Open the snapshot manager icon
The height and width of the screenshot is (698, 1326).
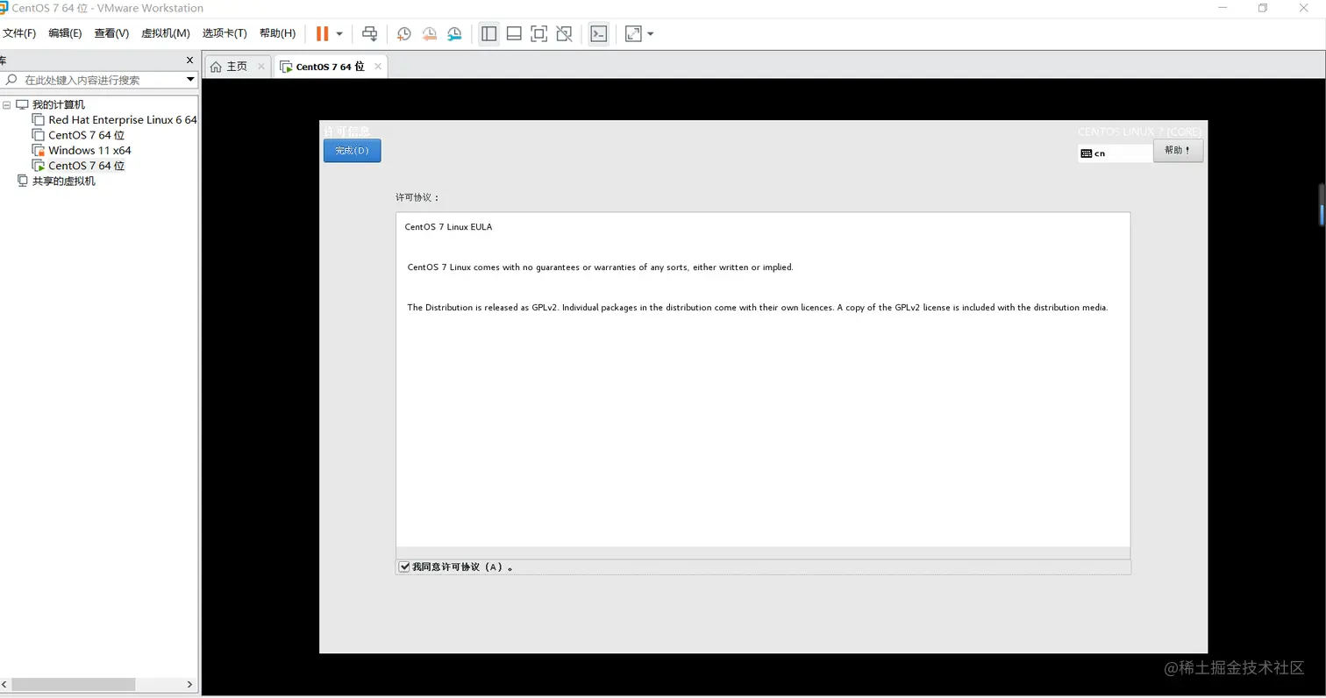tap(454, 33)
